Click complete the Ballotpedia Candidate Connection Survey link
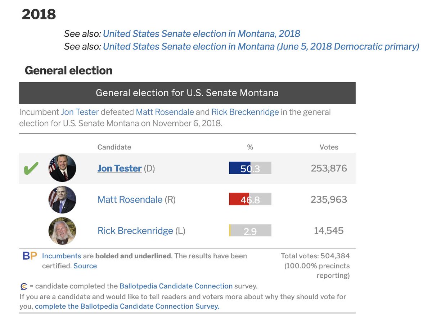 pos(127,306)
